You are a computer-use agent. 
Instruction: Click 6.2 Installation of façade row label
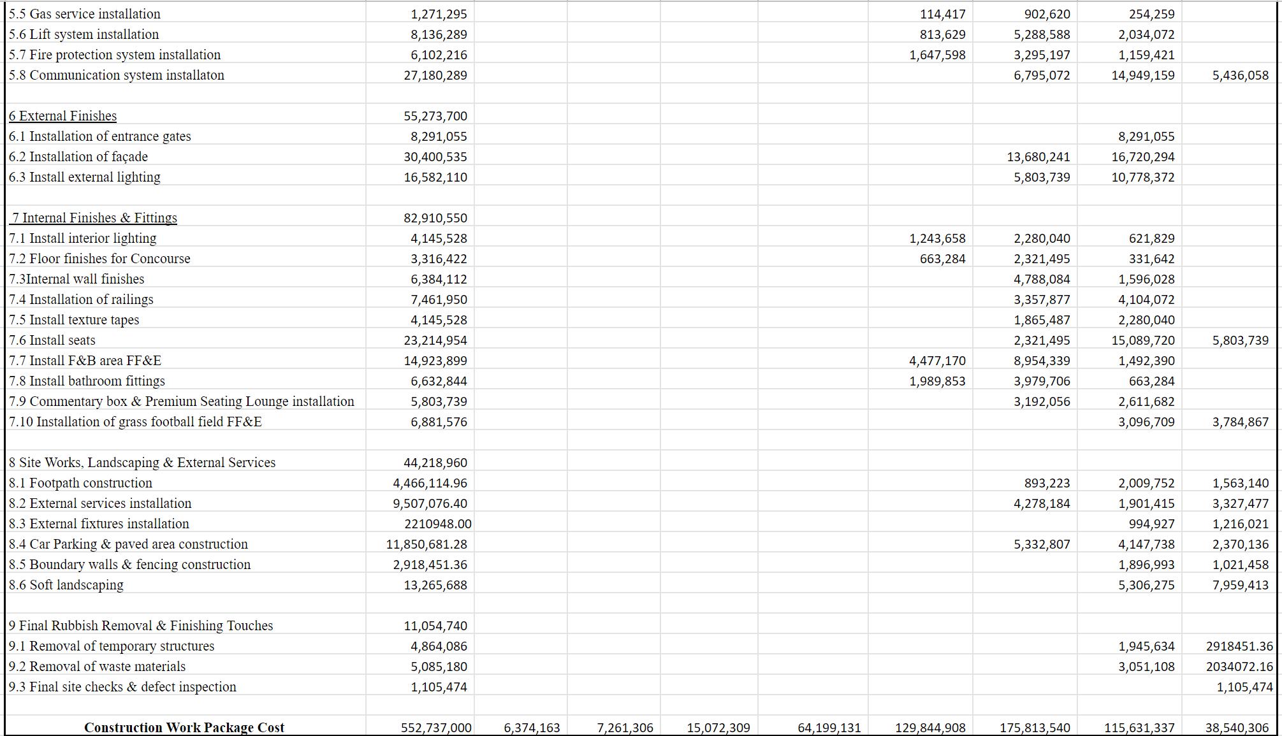[x=78, y=157]
